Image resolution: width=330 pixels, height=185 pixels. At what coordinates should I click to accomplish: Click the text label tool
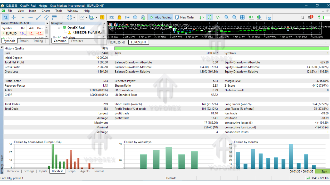[x=62, y=17]
